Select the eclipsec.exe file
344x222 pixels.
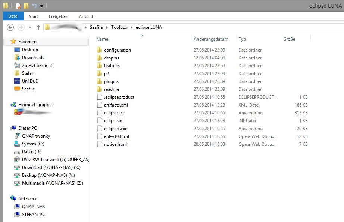(116, 129)
